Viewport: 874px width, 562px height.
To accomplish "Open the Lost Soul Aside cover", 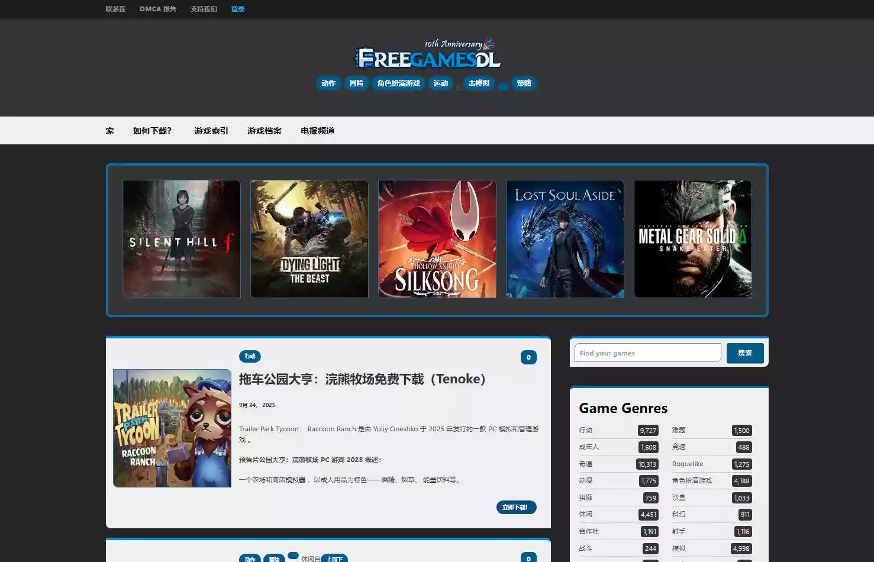I will [565, 239].
